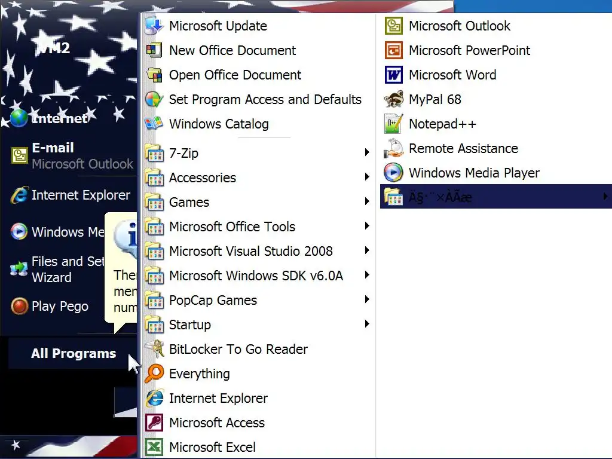The image size is (612, 459).
Task: Click the Open Office Document icon
Action: pyautogui.click(x=154, y=75)
